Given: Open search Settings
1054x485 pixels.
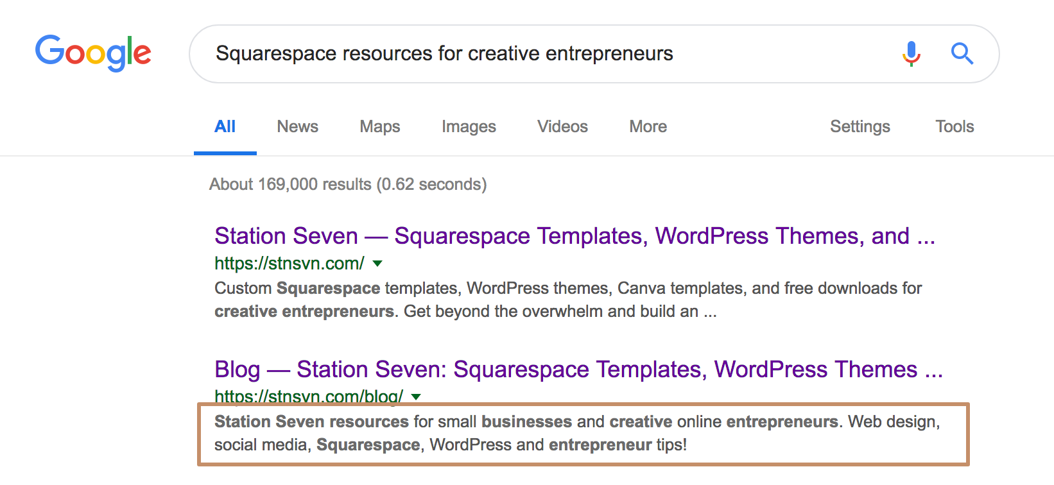Looking at the screenshot, I should click(x=860, y=126).
